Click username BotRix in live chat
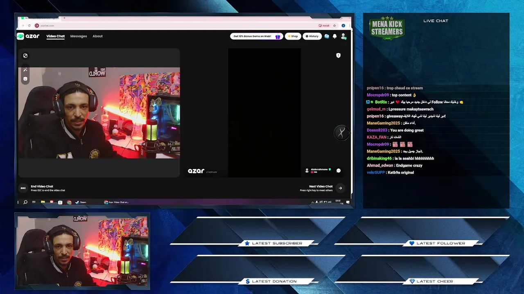Screen dimensions: 524x294 [x=381, y=102]
